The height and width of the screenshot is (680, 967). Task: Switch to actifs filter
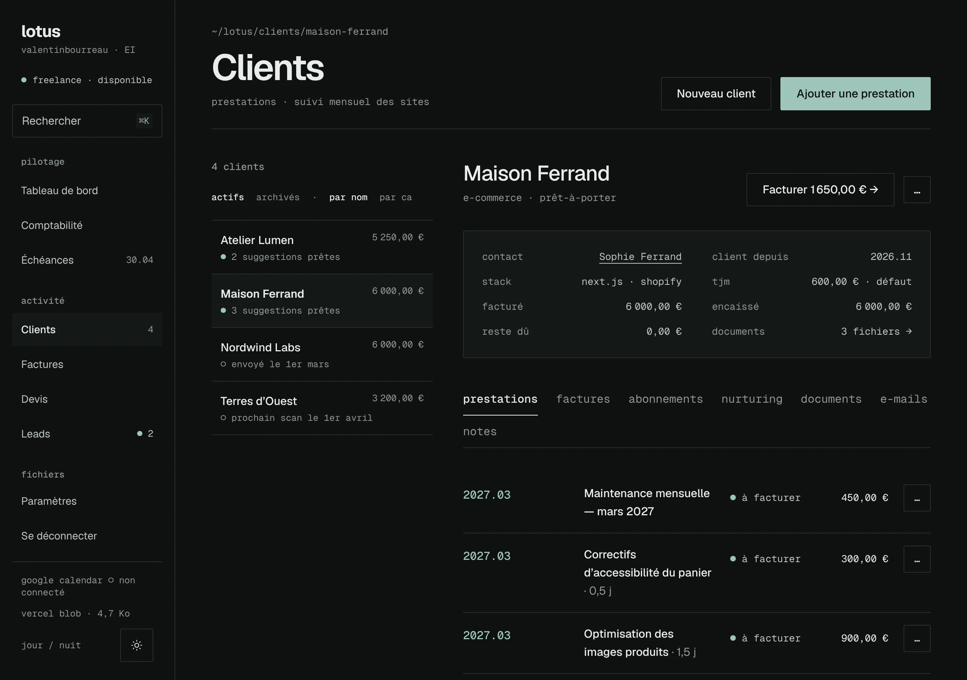pyautogui.click(x=227, y=197)
